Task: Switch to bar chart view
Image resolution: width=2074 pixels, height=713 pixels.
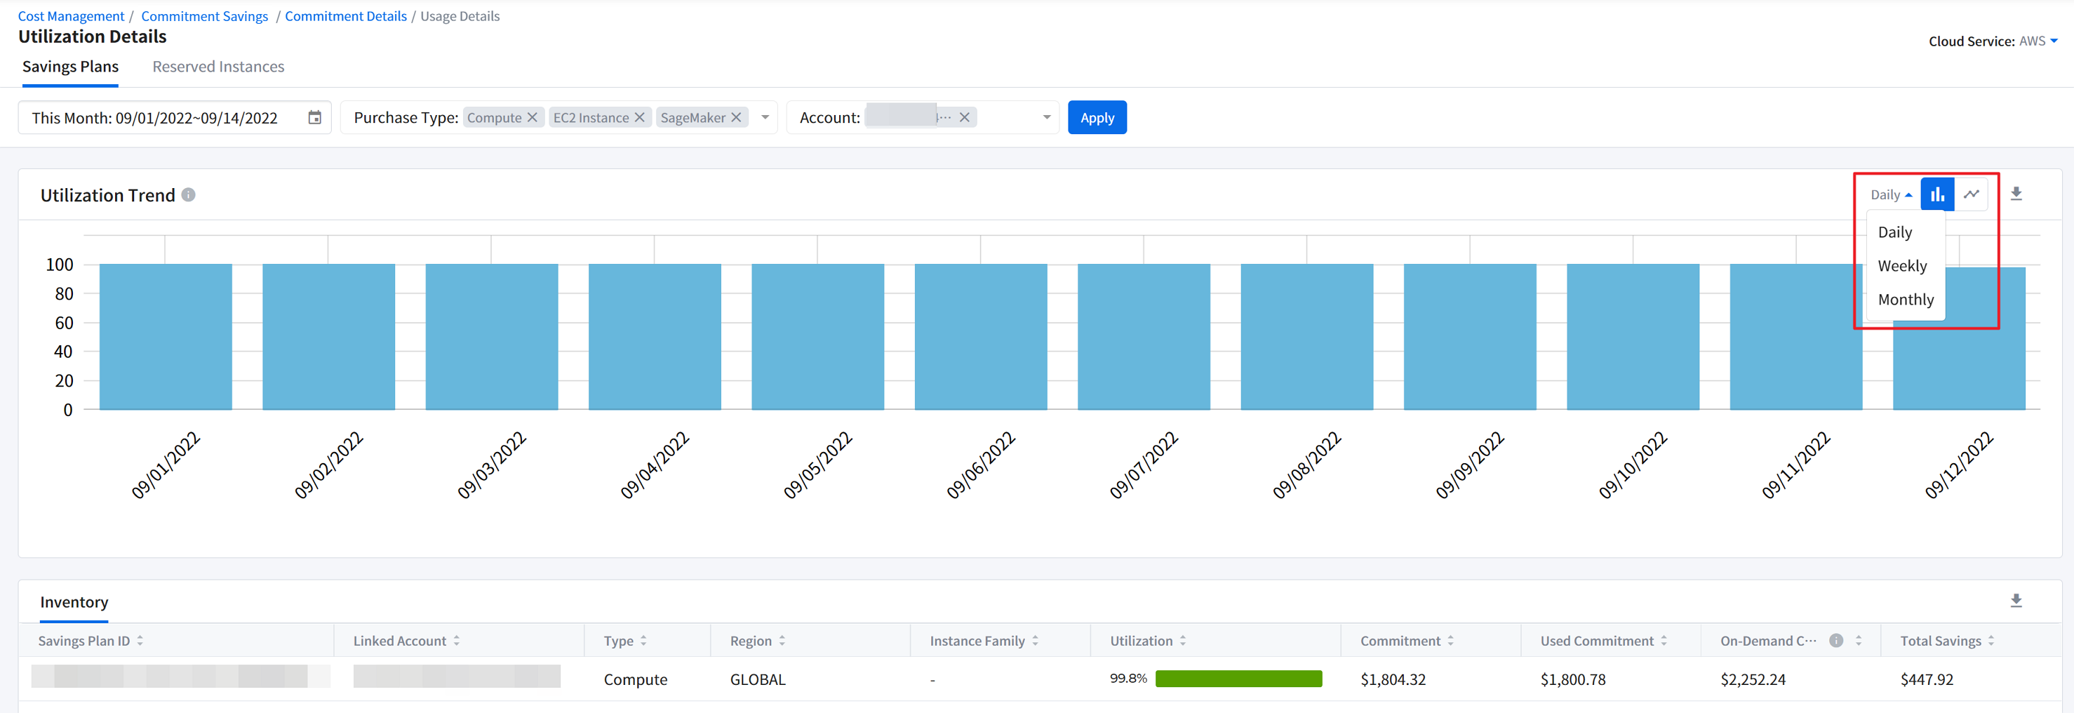Action: click(x=1936, y=194)
